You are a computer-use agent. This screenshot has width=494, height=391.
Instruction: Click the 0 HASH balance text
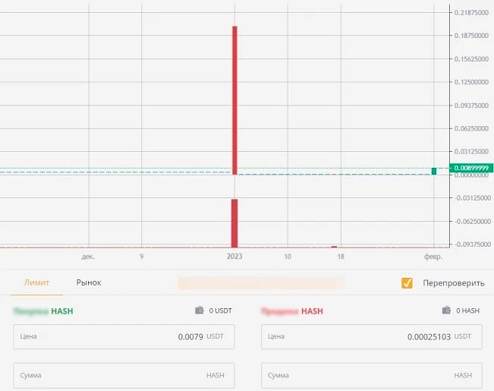(x=468, y=311)
